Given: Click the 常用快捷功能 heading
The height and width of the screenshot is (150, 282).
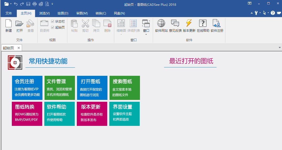Looking at the screenshot, I should click(x=48, y=61).
